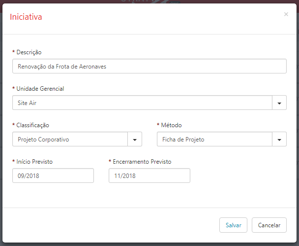Open the Unidade Gerencial dropdown arrow
This screenshot has width=299, height=246.
click(279, 103)
